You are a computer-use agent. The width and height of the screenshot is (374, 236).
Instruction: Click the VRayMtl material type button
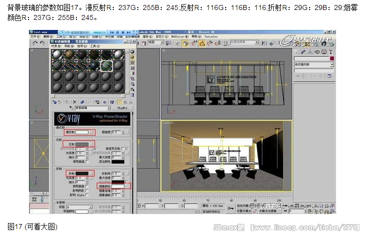(x=122, y=108)
